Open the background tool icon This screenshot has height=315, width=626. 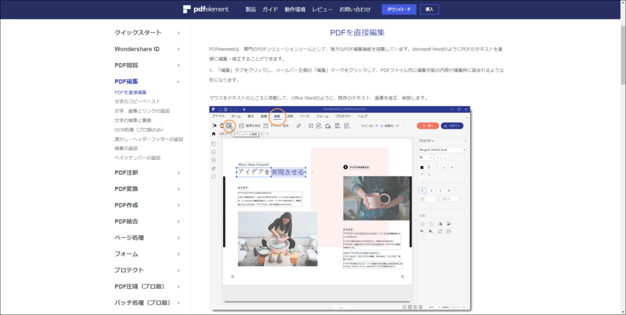[328, 126]
